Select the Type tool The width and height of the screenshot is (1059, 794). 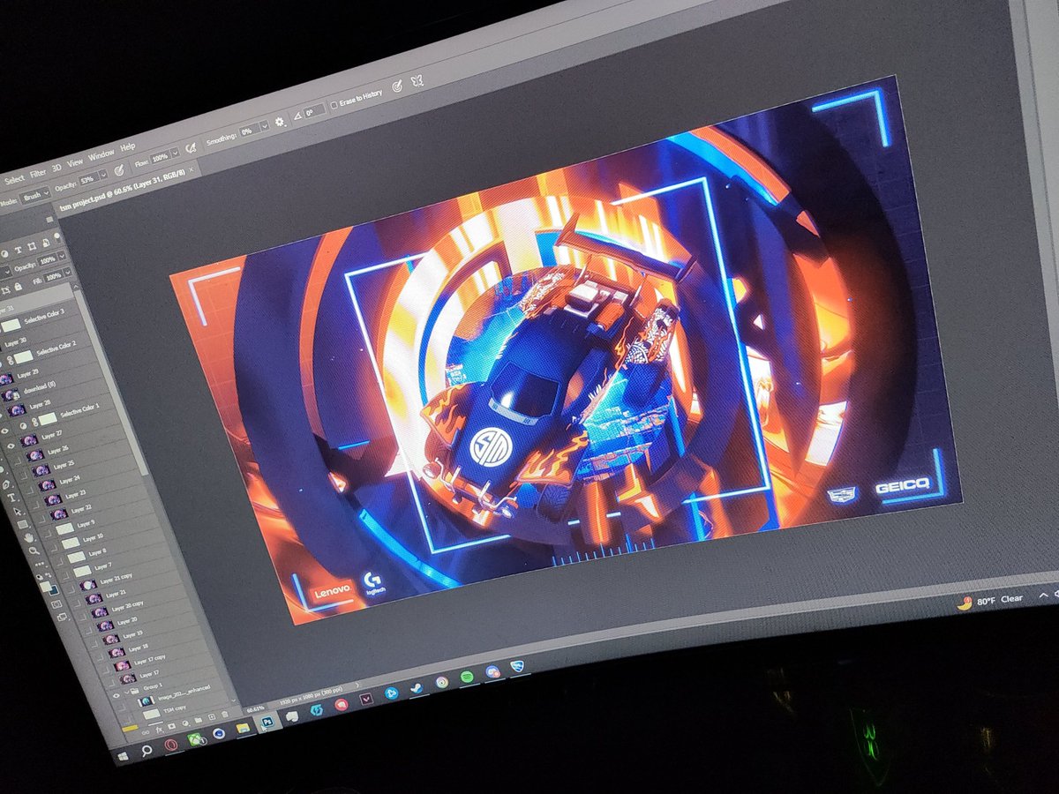[11, 498]
